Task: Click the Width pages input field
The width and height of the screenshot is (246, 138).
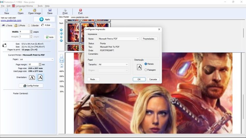Action: [x=24, y=32]
